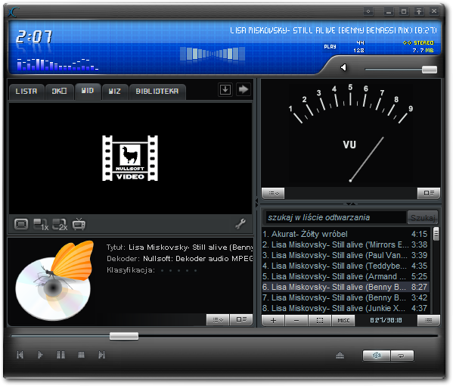Click the playlist scrollbar handle
The width and height of the screenshot is (453, 386).
coord(436,234)
